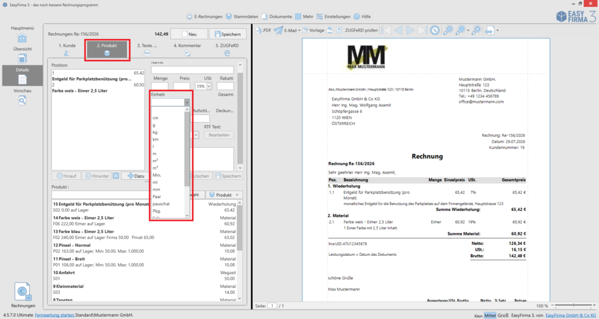Open the Hauptmenü home icon

pos(22,38)
